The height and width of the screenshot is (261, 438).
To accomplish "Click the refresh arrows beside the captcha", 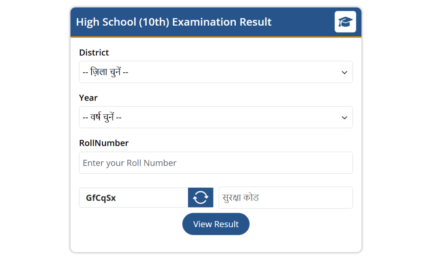I will (x=200, y=197).
